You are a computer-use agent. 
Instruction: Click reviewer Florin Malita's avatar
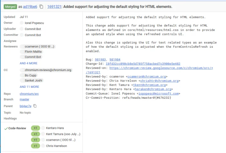pyautogui.click(x=22, y=51)
